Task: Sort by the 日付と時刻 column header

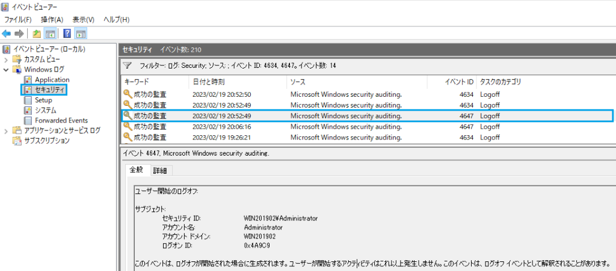Action: [209, 82]
